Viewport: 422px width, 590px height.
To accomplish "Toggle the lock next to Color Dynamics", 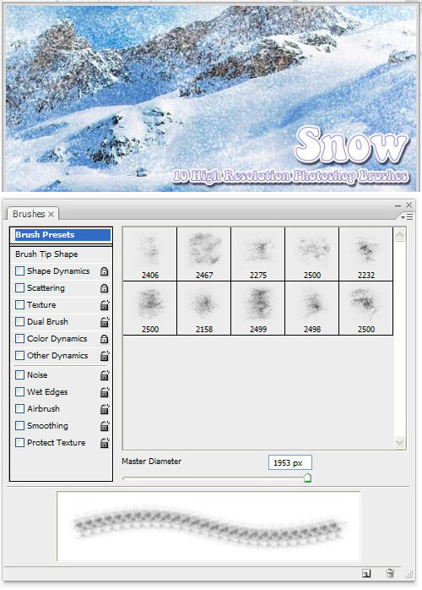I will click(104, 339).
